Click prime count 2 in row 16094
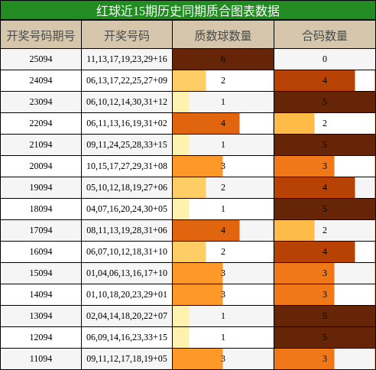 pyautogui.click(x=223, y=252)
